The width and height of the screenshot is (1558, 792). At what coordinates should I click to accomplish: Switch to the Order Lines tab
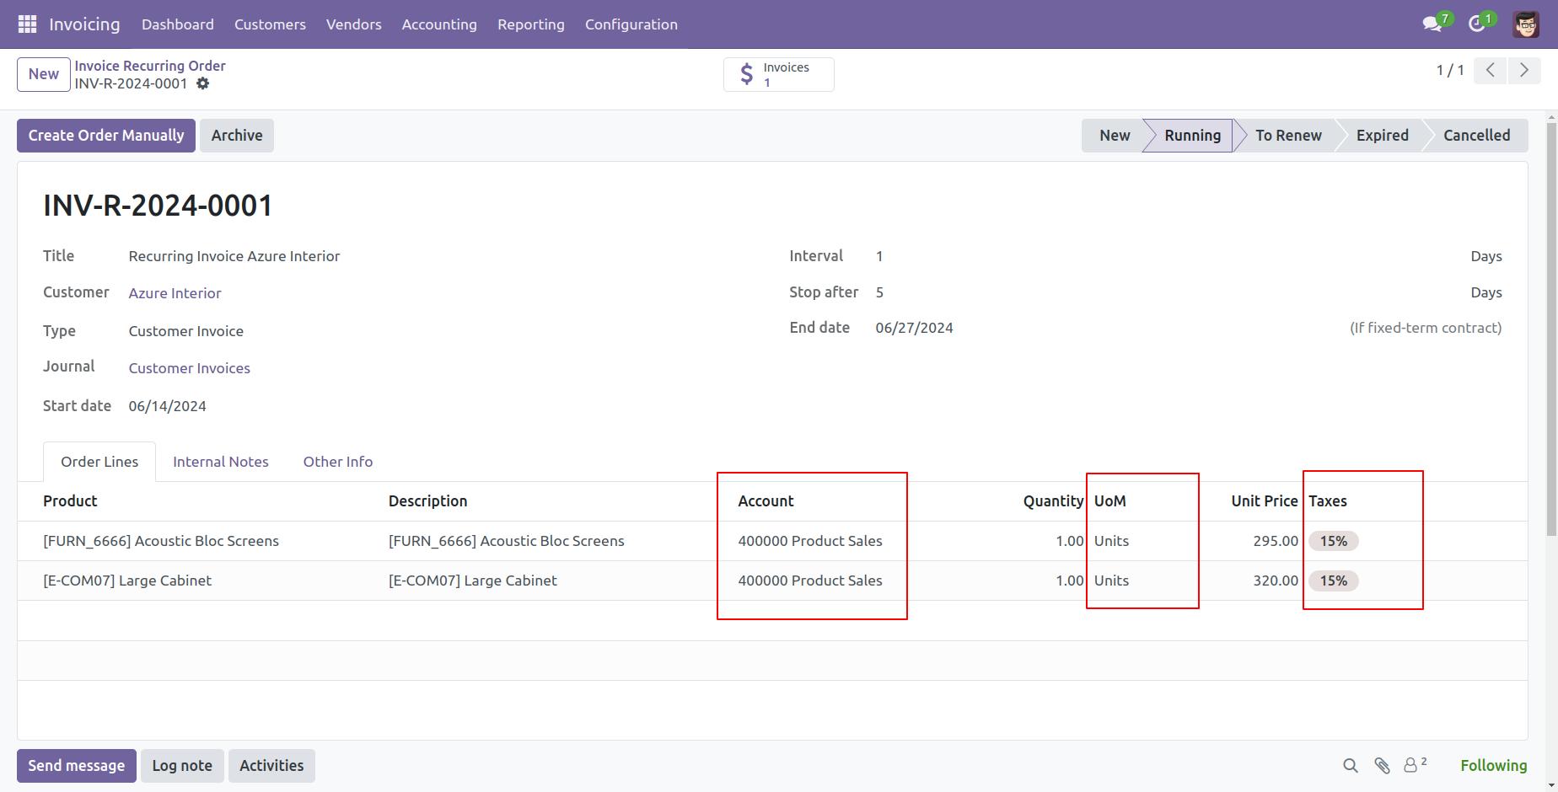click(99, 462)
